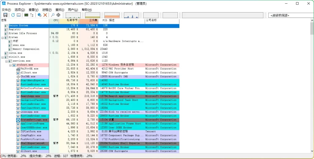Open the I/O activity mini graph

pyautogui.click(x=131, y=15)
